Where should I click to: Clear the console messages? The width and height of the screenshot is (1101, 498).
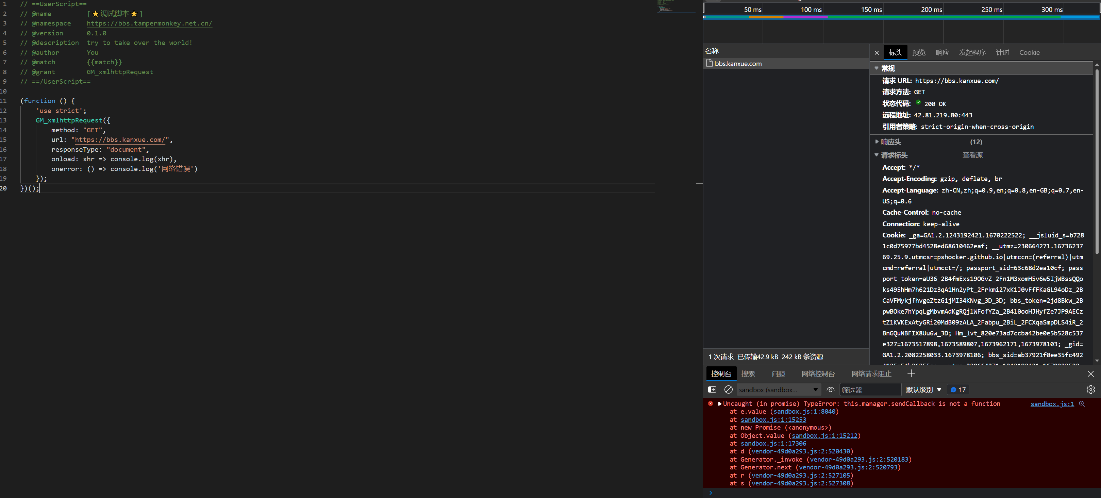(x=728, y=389)
